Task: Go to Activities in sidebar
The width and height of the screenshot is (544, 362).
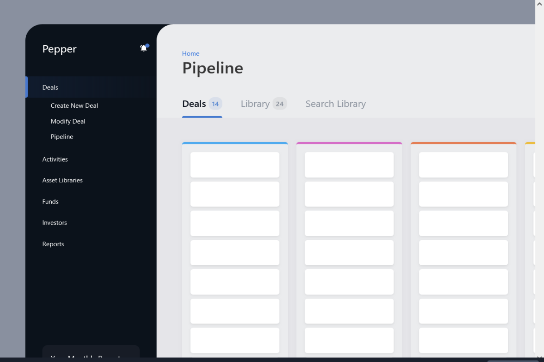Action: [55, 159]
